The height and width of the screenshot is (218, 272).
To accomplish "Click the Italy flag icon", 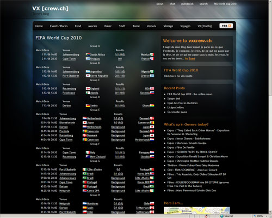I will 88,153.
